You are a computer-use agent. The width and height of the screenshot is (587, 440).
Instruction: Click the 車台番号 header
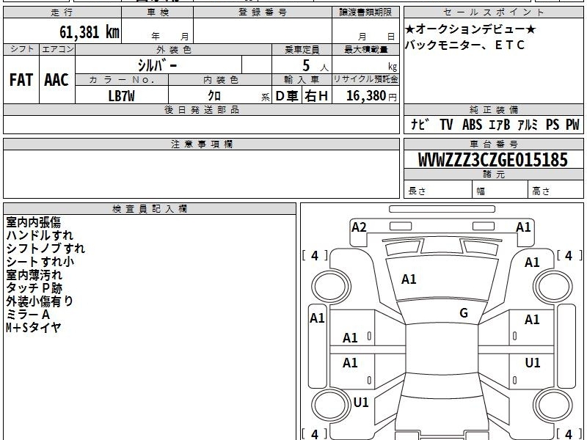pyautogui.click(x=493, y=144)
